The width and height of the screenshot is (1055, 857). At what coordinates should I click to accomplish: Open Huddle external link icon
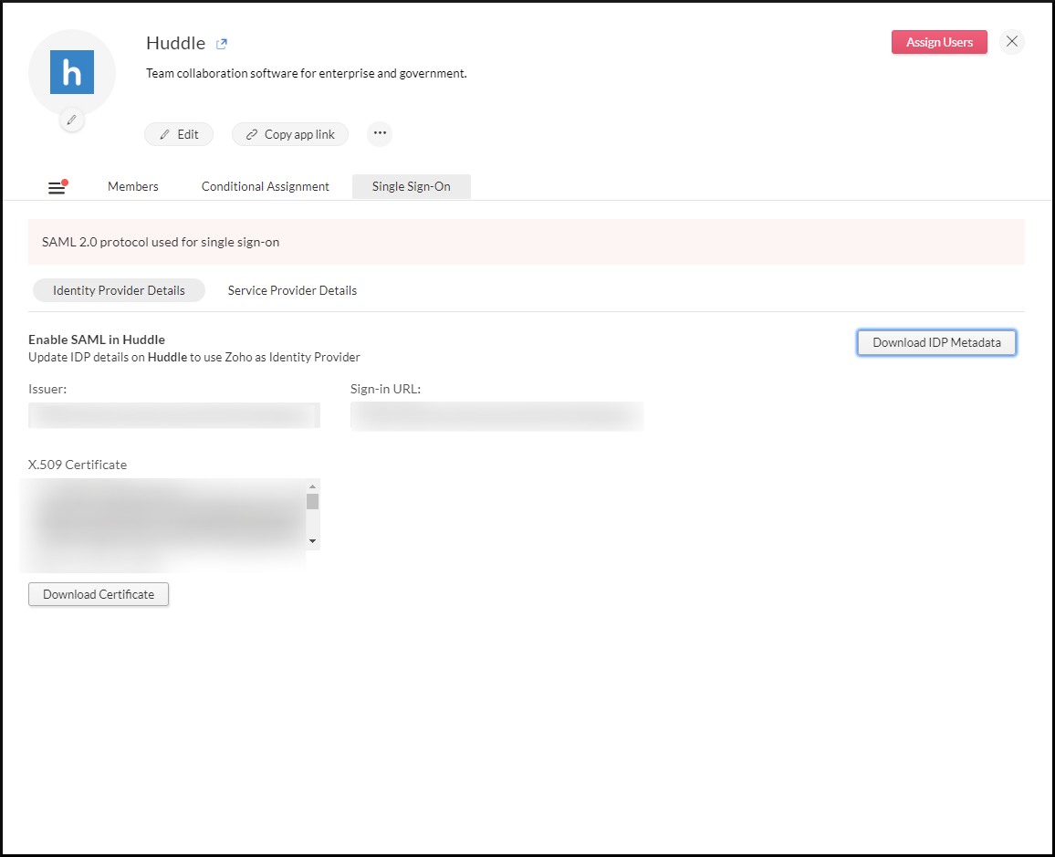click(x=222, y=44)
